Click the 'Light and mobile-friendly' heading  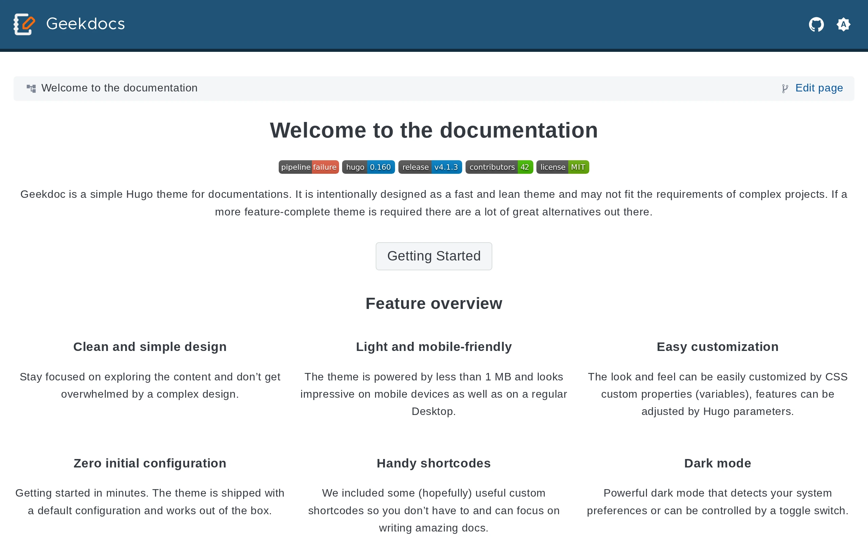[434, 347]
